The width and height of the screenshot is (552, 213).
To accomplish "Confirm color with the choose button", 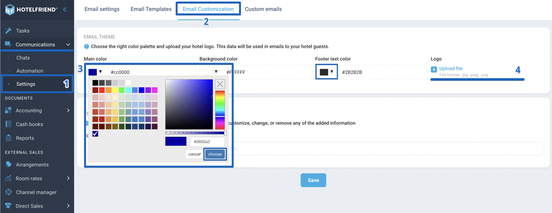I will point(215,154).
